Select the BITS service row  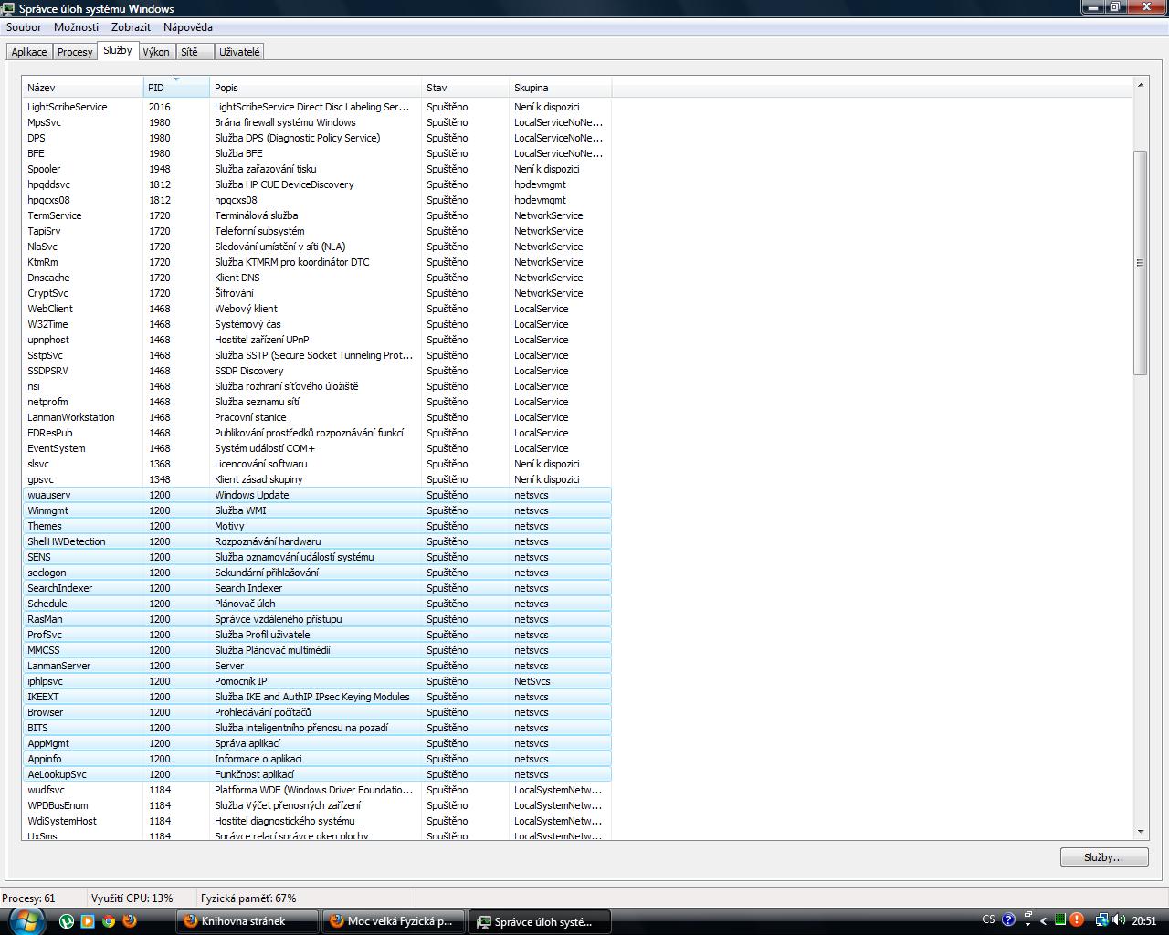click(317, 728)
